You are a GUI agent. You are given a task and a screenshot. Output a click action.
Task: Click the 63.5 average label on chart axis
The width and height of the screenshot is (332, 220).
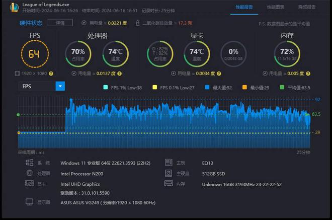pos(316,114)
